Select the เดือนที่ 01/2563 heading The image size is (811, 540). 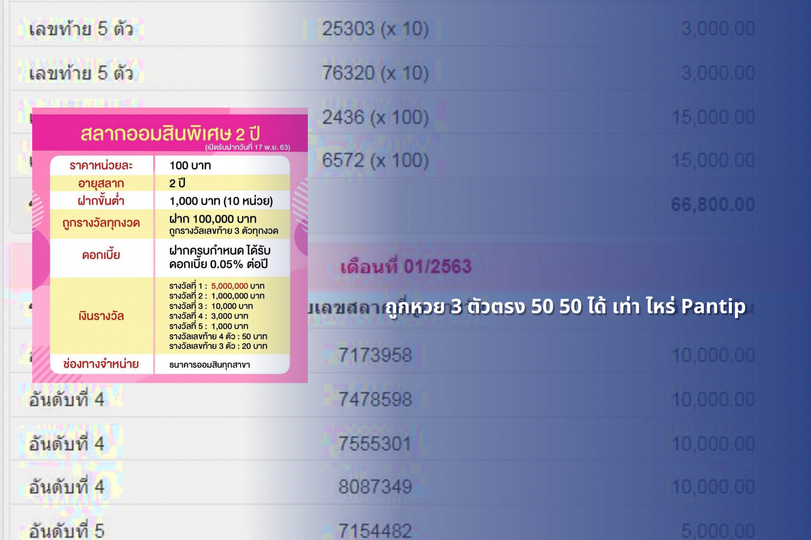[406, 266]
